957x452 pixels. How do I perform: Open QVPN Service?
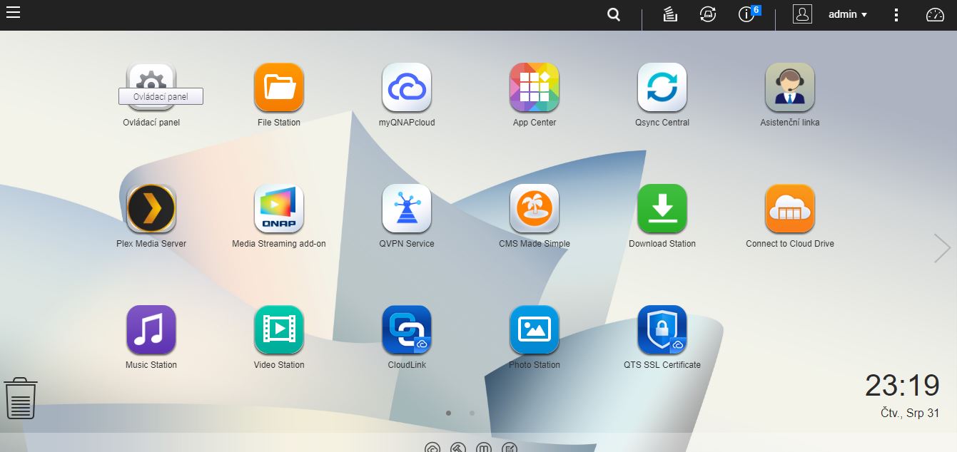pyautogui.click(x=407, y=208)
